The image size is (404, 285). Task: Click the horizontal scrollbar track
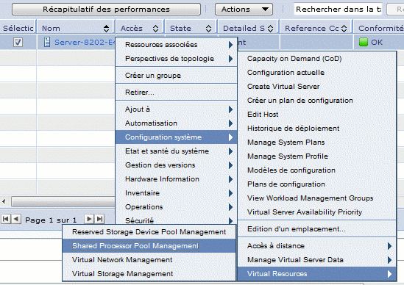63,201
